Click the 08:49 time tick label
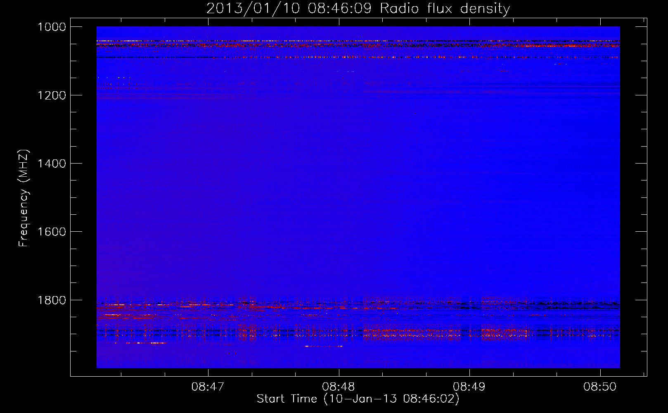The width and height of the screenshot is (668, 413). 469,387
